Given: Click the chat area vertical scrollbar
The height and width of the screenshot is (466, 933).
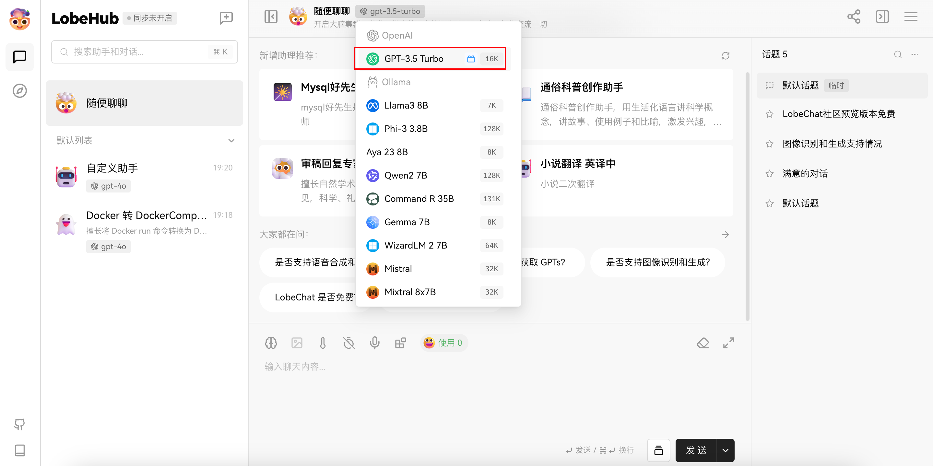Looking at the screenshot, I should [747, 197].
